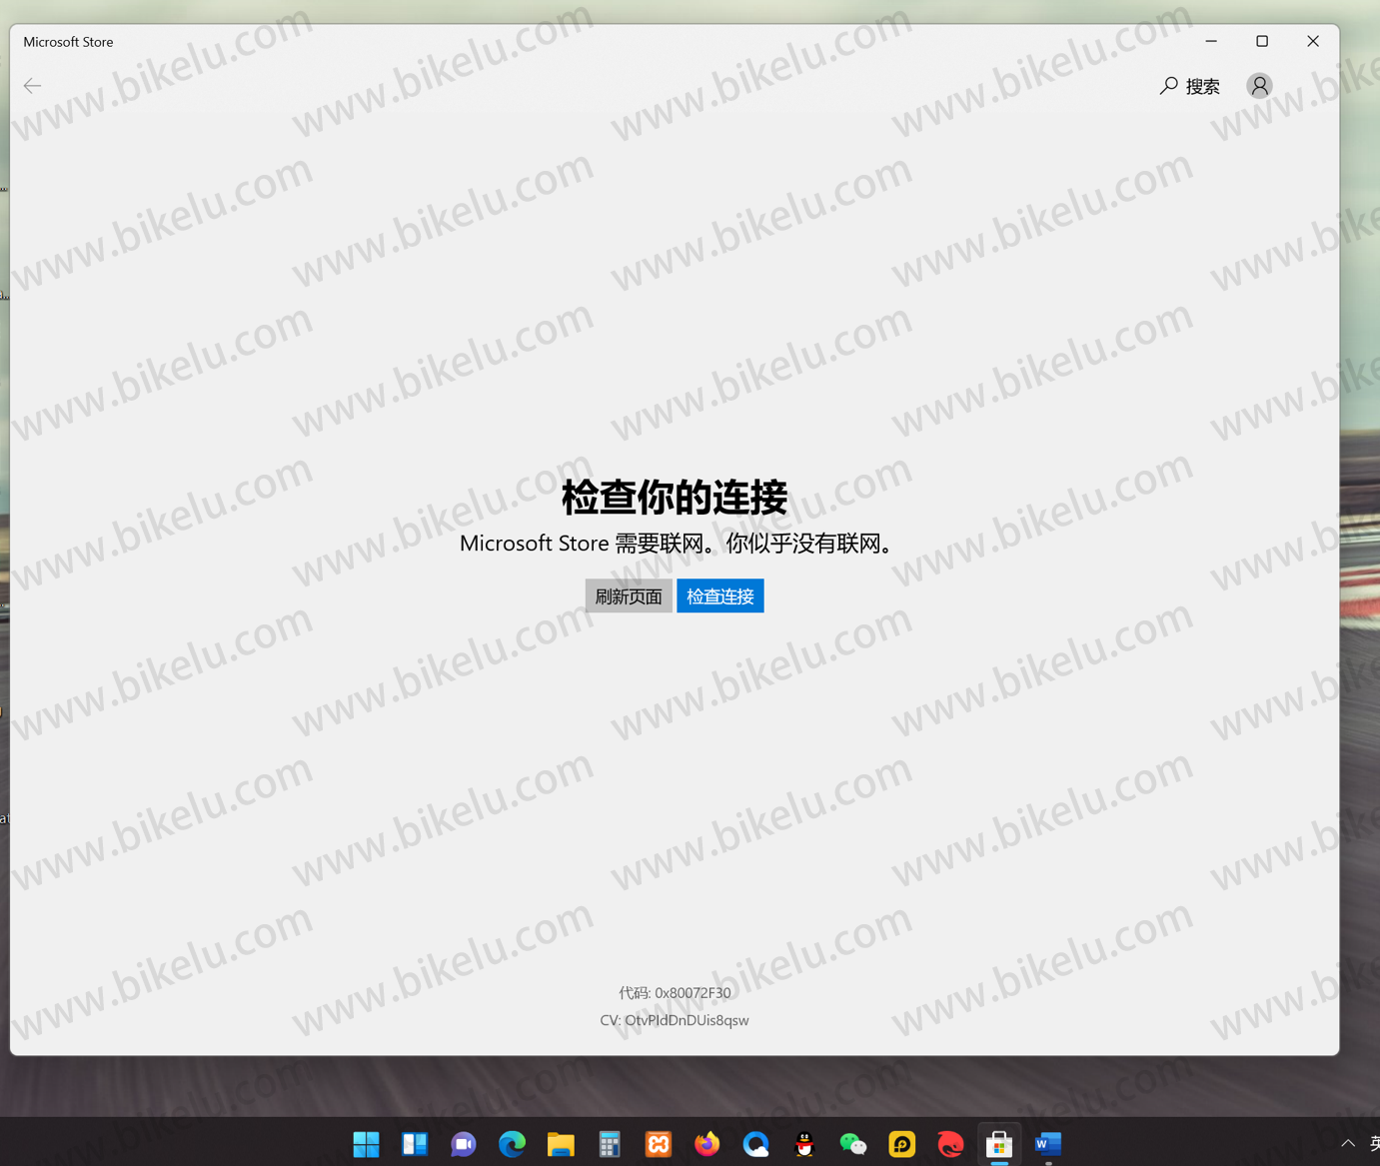Click the 刷新页面 refresh button

click(628, 595)
